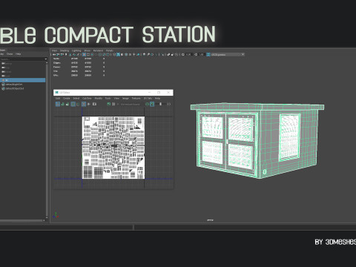Click the X-ray joints icon
The image size is (356, 267).
tap(177, 54)
